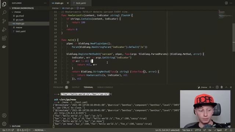Screen dimensions: 235x132
Task: Open the Source Control view icon
Action: point(4,21)
